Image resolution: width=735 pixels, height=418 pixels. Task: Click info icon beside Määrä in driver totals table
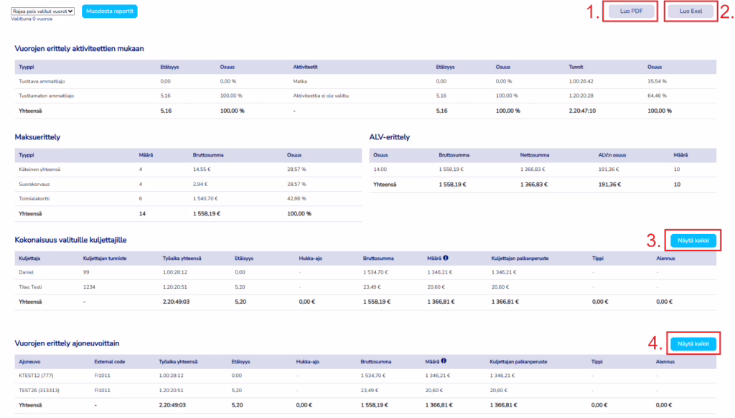coord(446,256)
